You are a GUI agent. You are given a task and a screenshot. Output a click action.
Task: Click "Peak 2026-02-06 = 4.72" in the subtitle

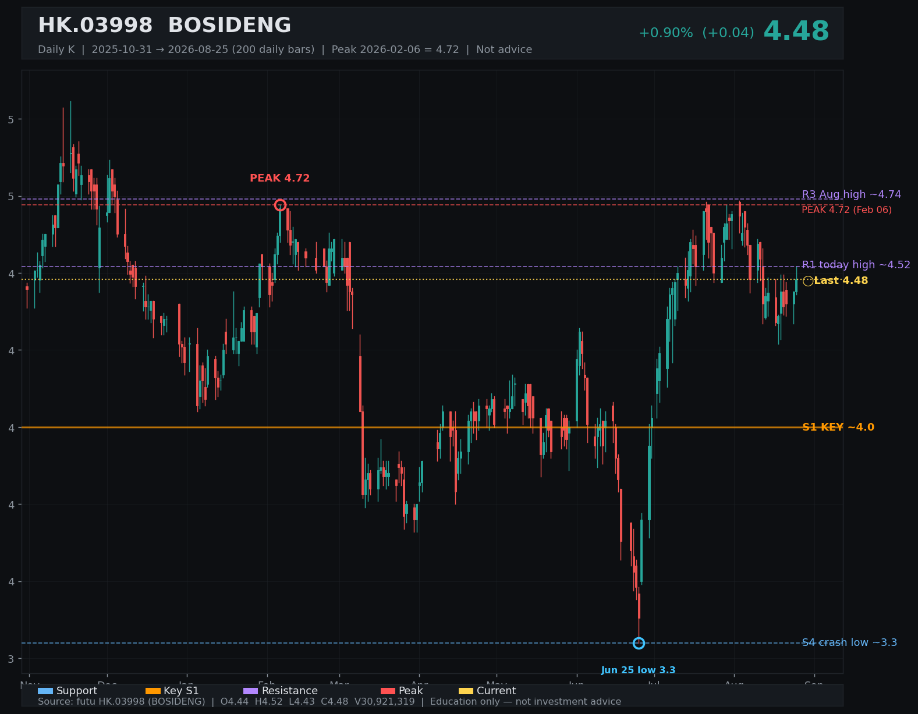click(x=395, y=49)
